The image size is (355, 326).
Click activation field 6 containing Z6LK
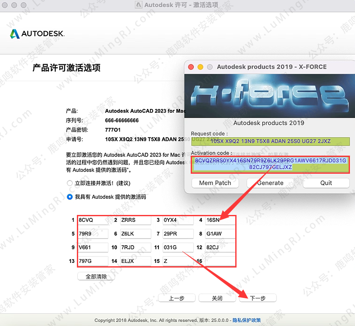click(135, 234)
